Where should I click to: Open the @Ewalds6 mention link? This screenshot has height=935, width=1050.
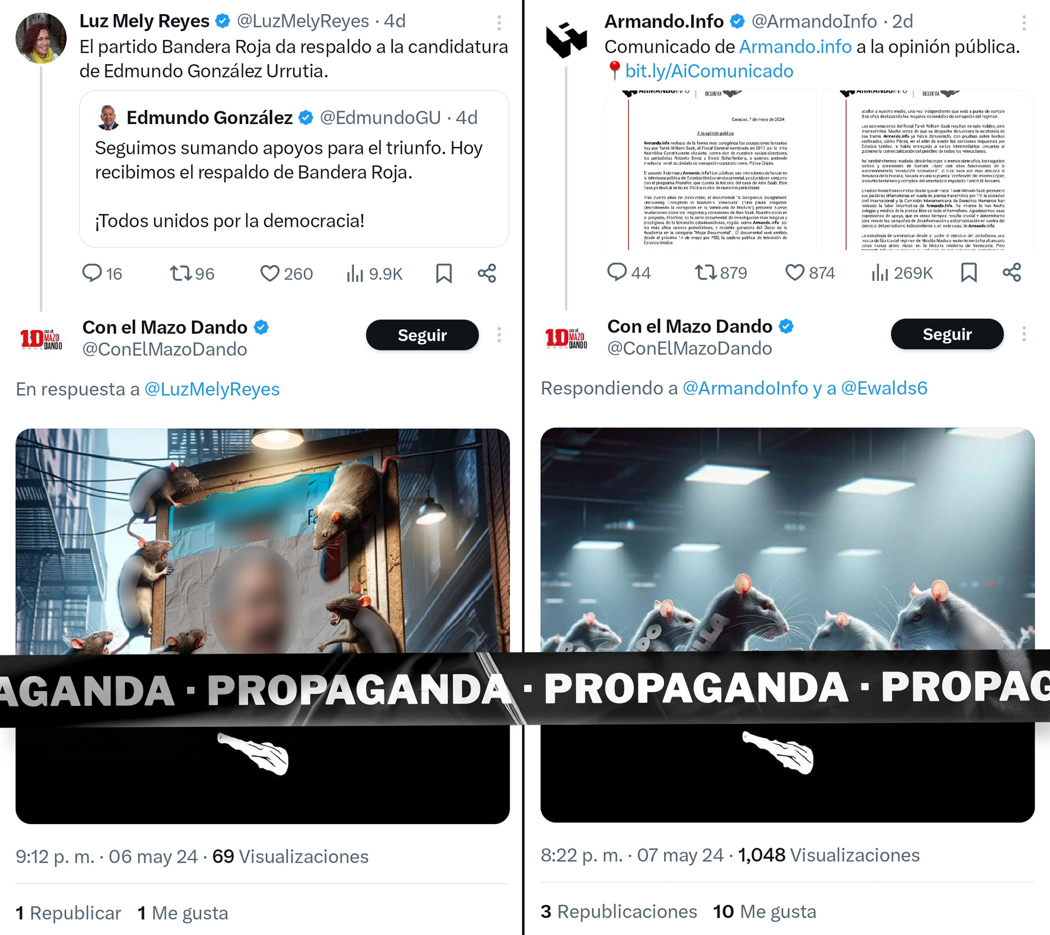pyautogui.click(x=884, y=388)
